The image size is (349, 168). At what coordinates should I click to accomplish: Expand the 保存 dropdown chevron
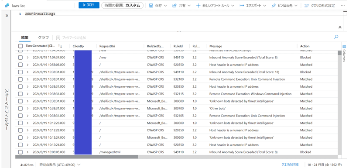[165, 5]
